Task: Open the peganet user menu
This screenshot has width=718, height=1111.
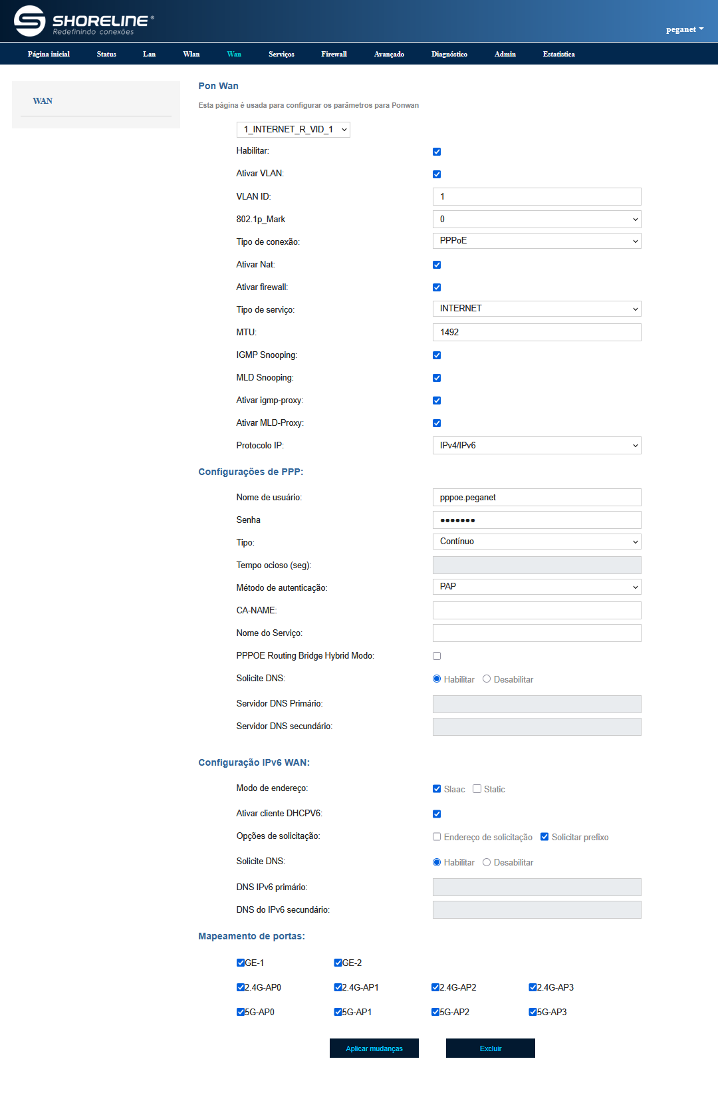Action: pyautogui.click(x=684, y=29)
